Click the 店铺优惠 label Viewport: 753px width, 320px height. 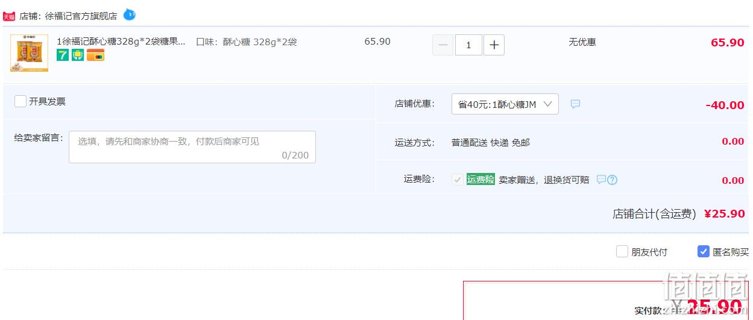pyautogui.click(x=415, y=104)
